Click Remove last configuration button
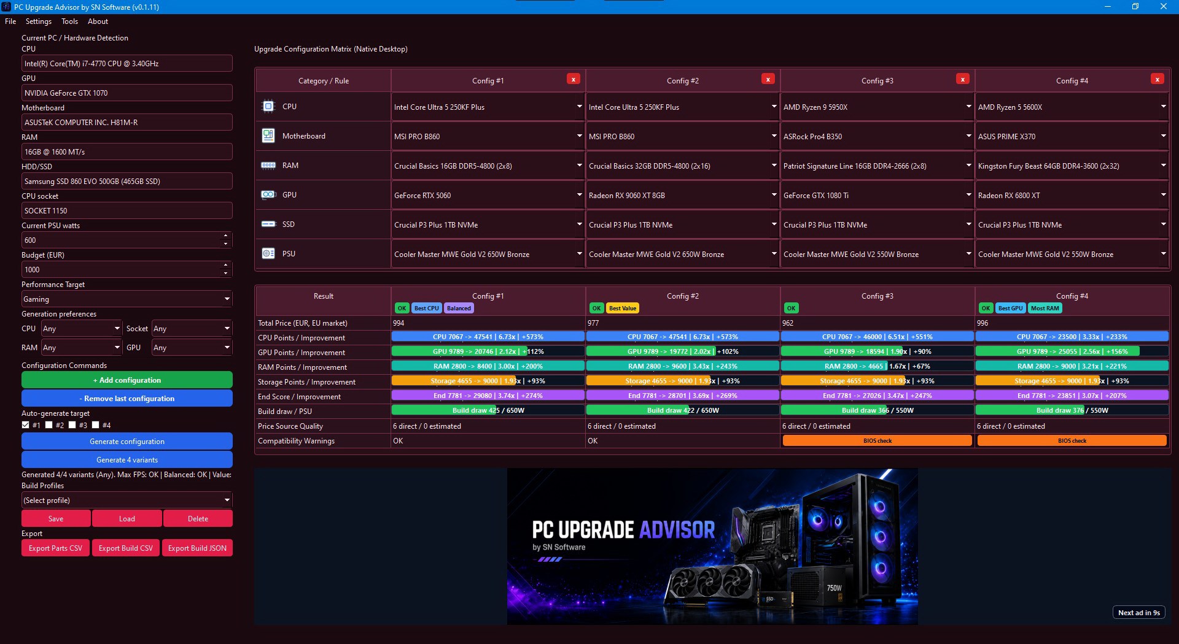Image resolution: width=1179 pixels, height=644 pixels. pos(126,399)
